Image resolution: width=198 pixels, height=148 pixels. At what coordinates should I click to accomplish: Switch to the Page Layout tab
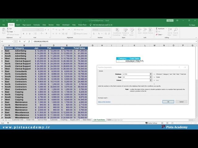pyautogui.click(x=27, y=25)
